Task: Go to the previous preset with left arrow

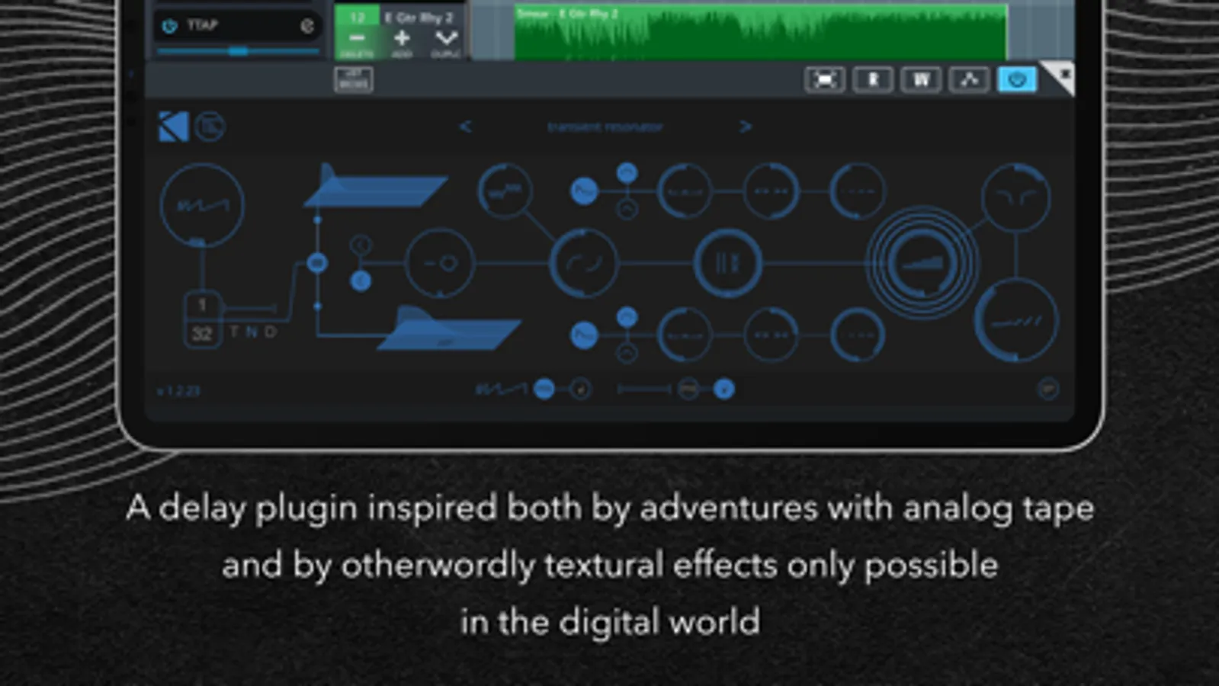Action: tap(465, 127)
